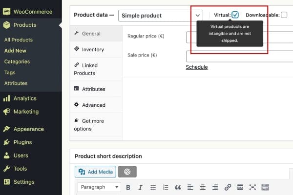The width and height of the screenshot is (293, 195).
Task: Click the blockquote icon
Action: [x=178, y=187]
